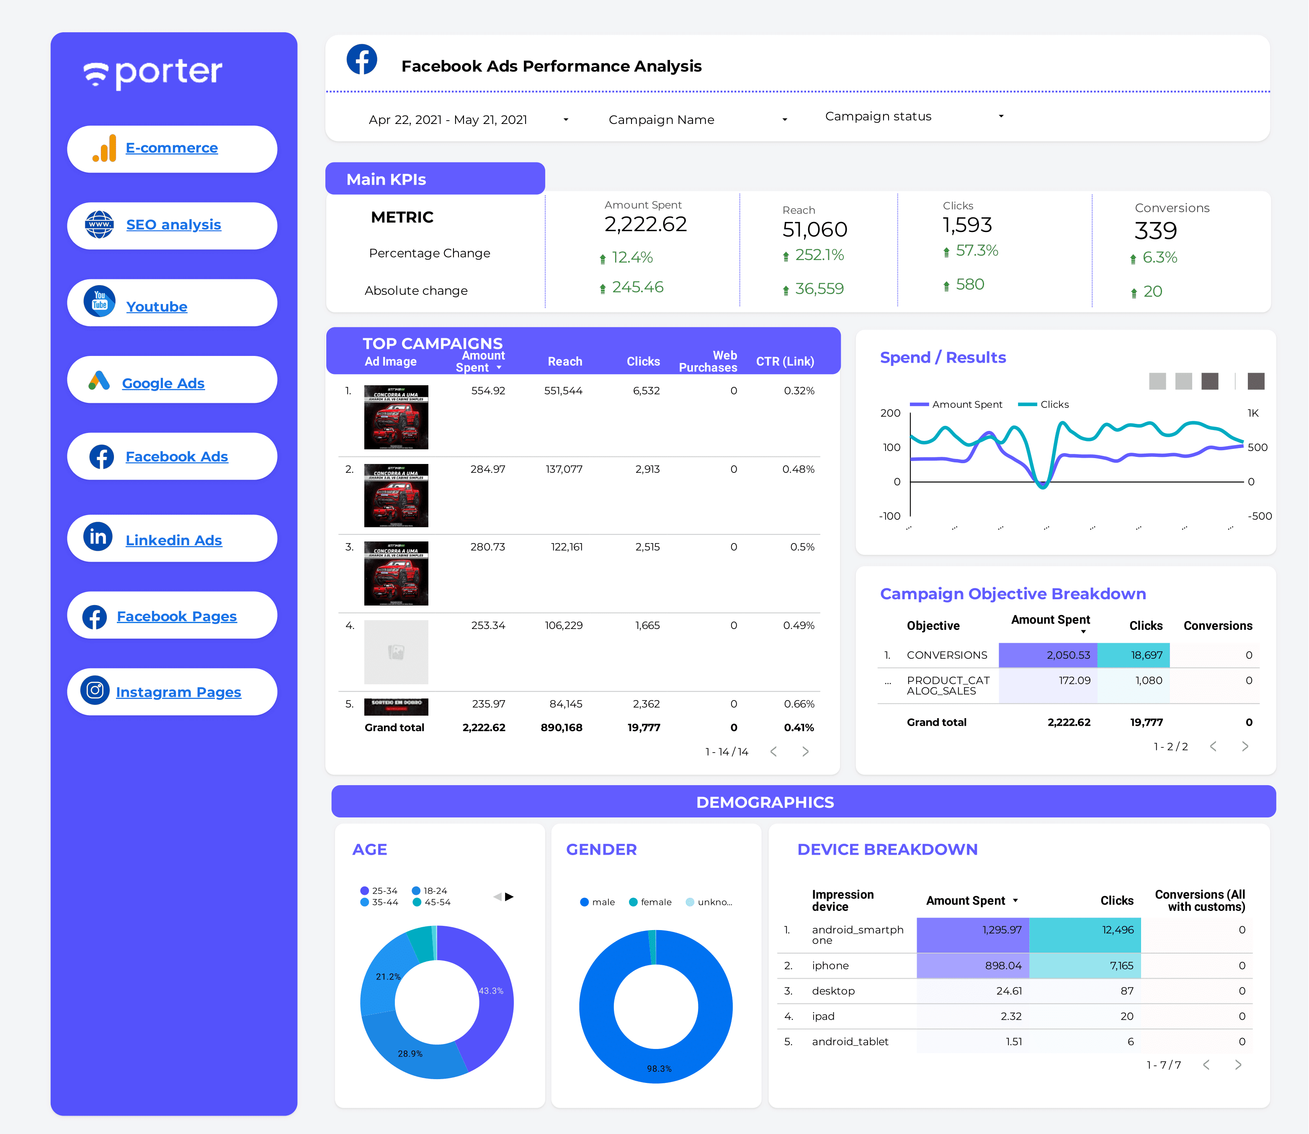Click the Google Analytics E-commerce icon
Viewport: 1309px width, 1134px height.
105,148
